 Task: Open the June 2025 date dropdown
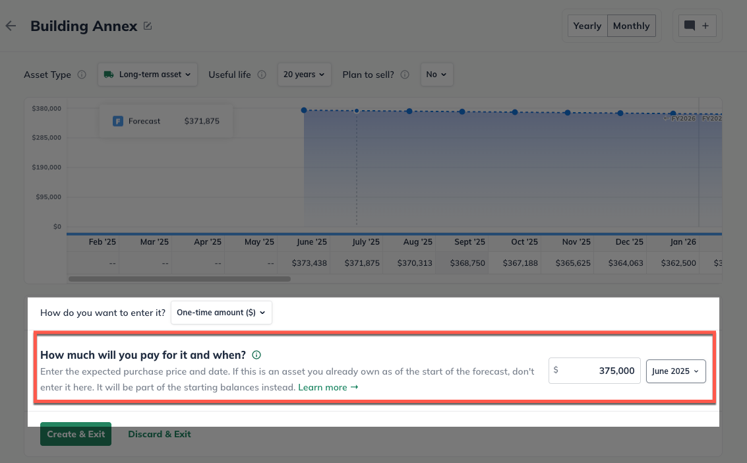point(676,371)
